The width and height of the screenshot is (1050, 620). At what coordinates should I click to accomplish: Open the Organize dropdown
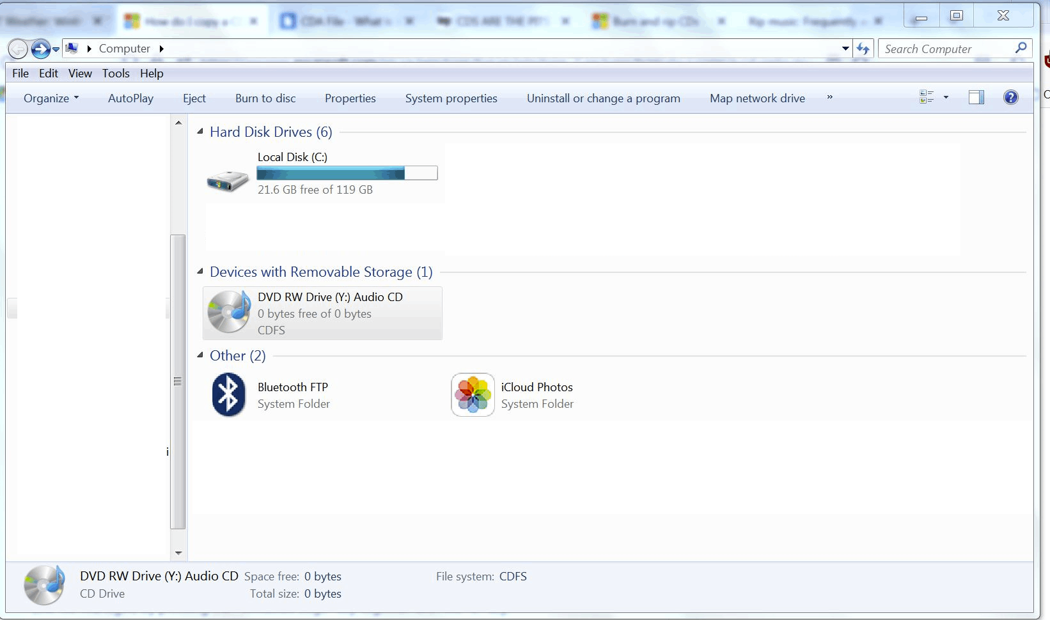[51, 98]
